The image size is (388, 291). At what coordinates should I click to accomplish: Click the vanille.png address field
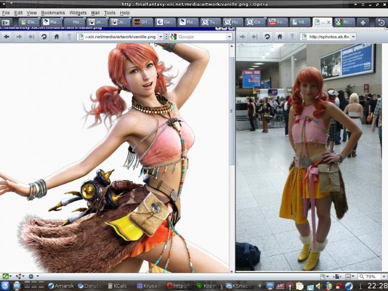pos(120,37)
